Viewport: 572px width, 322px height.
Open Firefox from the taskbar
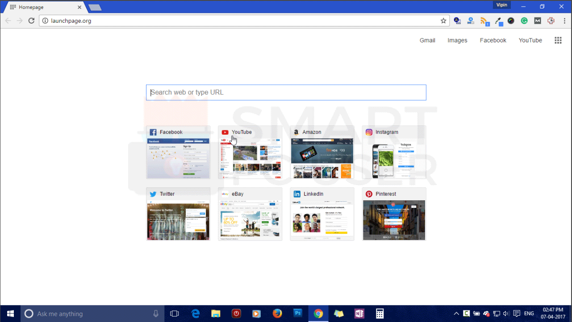point(277,314)
